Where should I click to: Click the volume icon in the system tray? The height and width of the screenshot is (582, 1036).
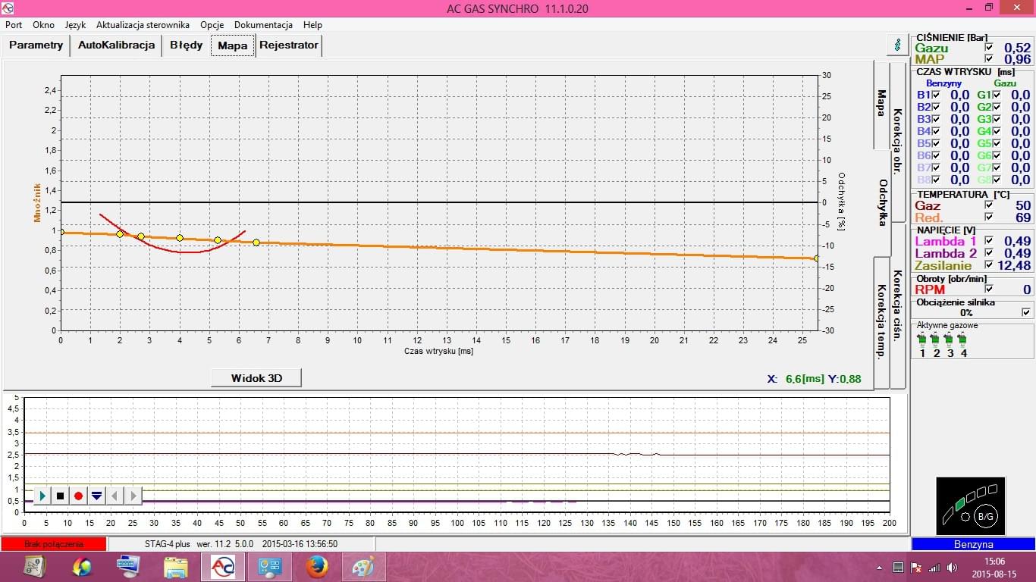tap(952, 567)
